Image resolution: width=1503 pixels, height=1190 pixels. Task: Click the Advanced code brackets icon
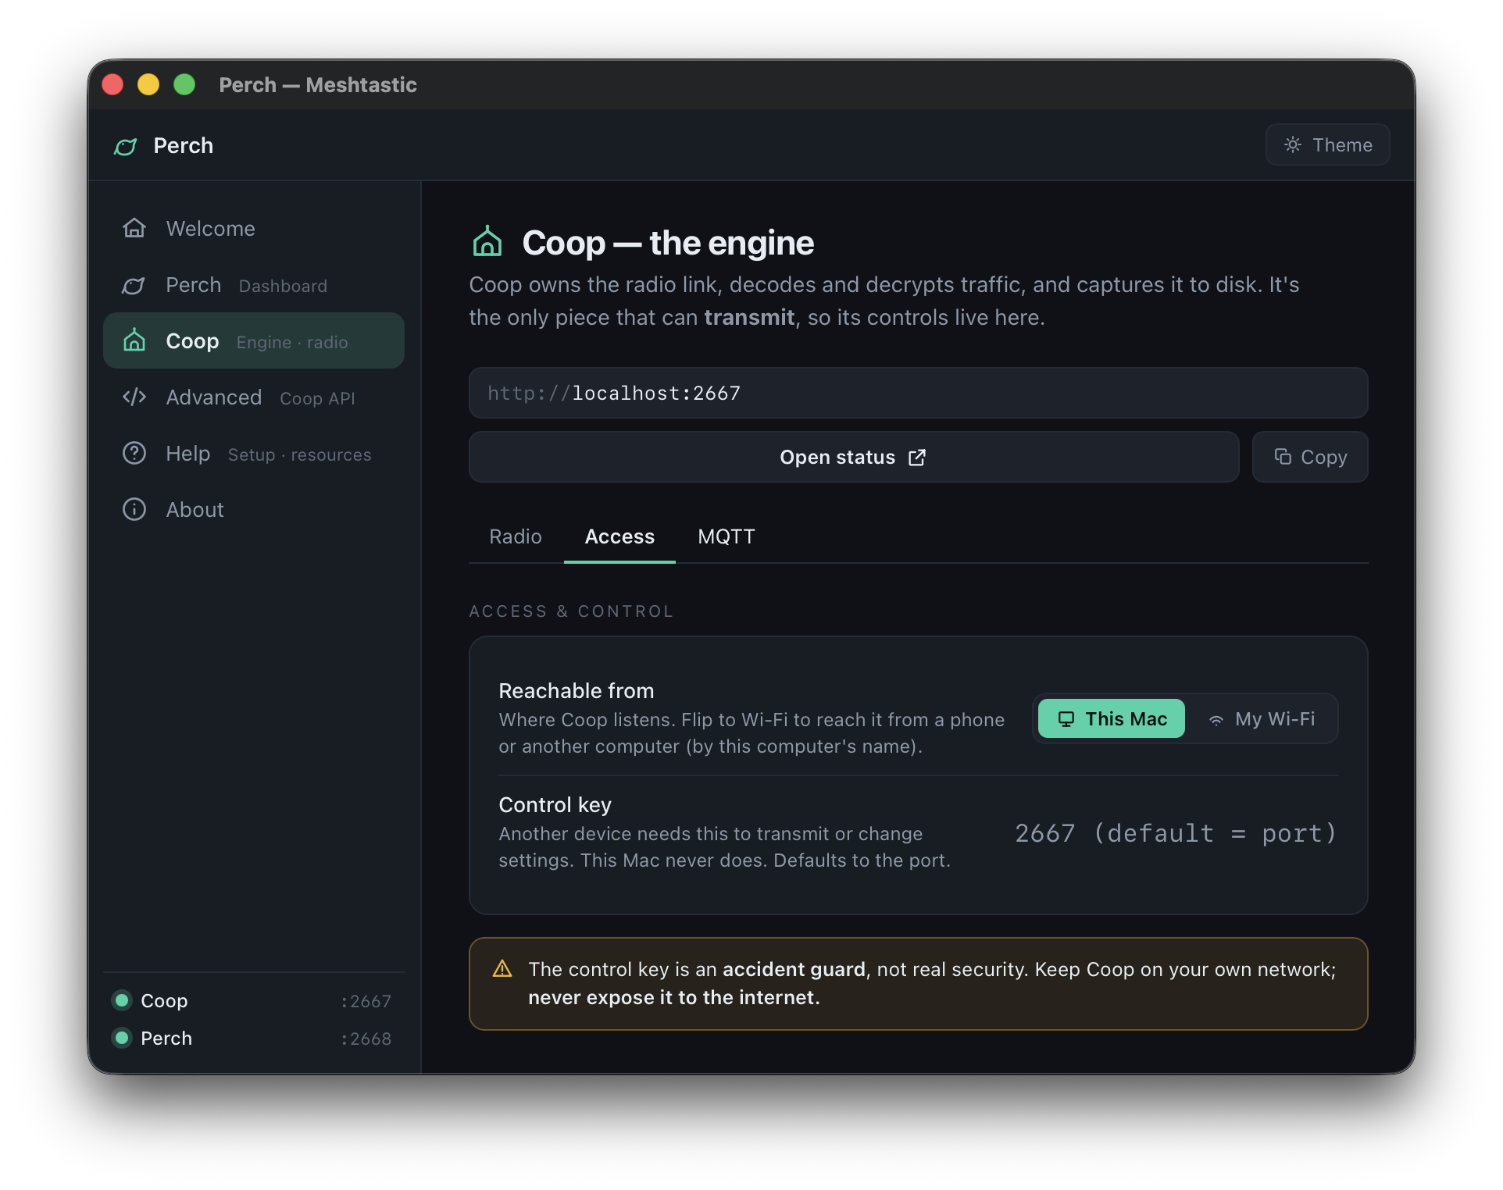(134, 397)
